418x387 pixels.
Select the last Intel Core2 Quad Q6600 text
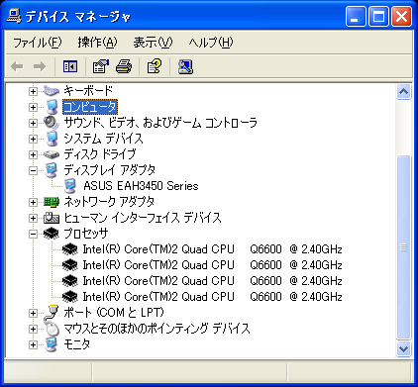pyautogui.click(x=212, y=297)
